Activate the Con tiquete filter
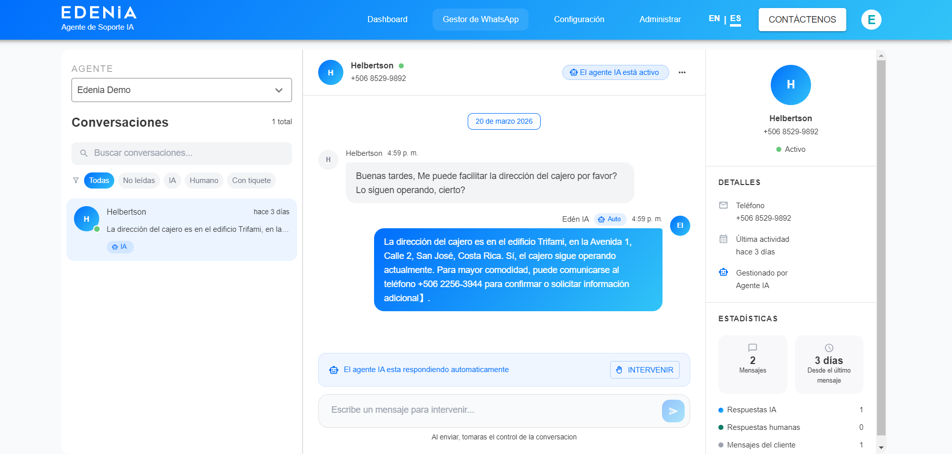 pyautogui.click(x=251, y=180)
